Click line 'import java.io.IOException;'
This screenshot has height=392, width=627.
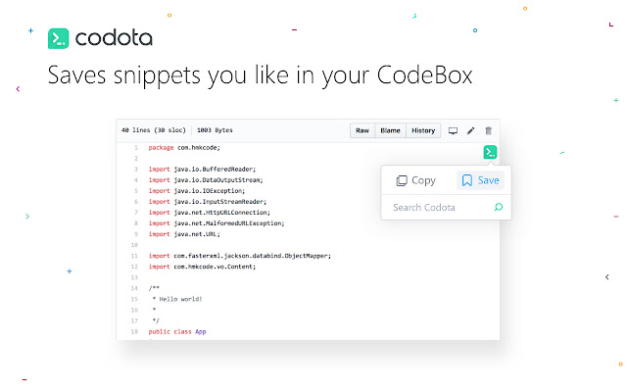pyautogui.click(x=197, y=191)
